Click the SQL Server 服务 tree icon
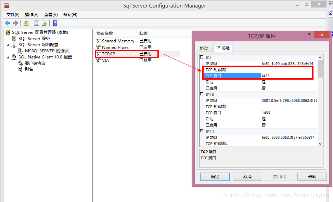This screenshot has width=333, height=202. pyautogui.click(x=14, y=39)
